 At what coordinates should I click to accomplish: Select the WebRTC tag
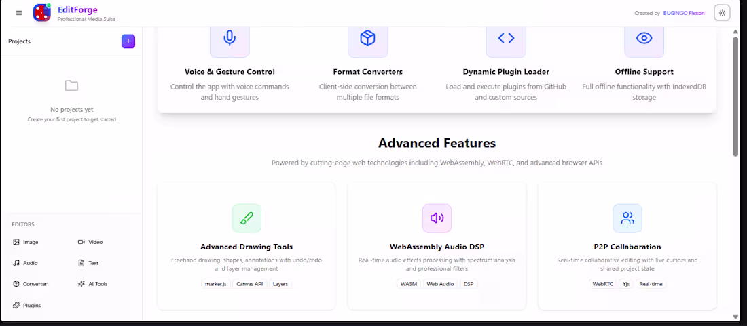[x=602, y=284]
